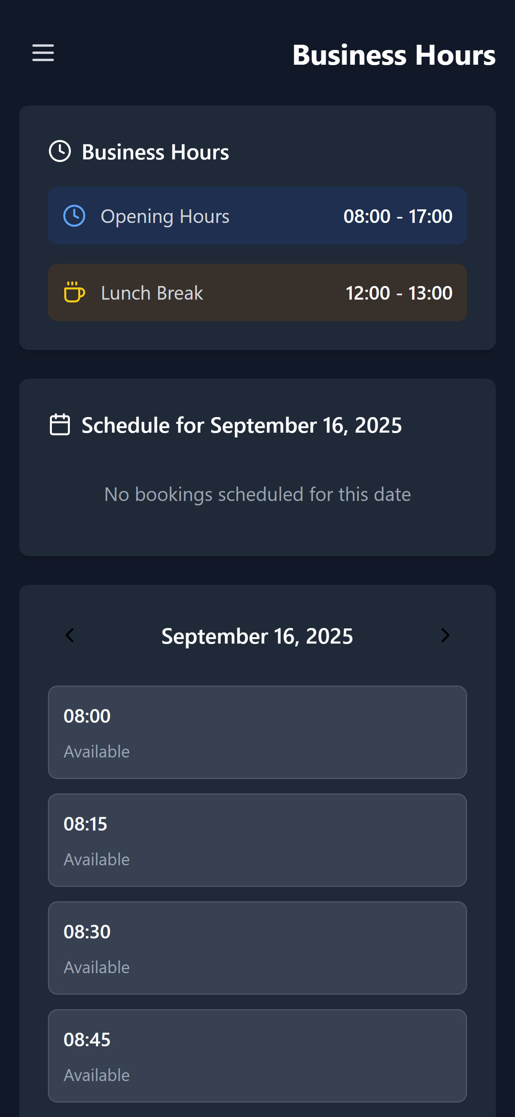
Task: Click the Schedule for September 16, 2025 heading
Action: [242, 425]
